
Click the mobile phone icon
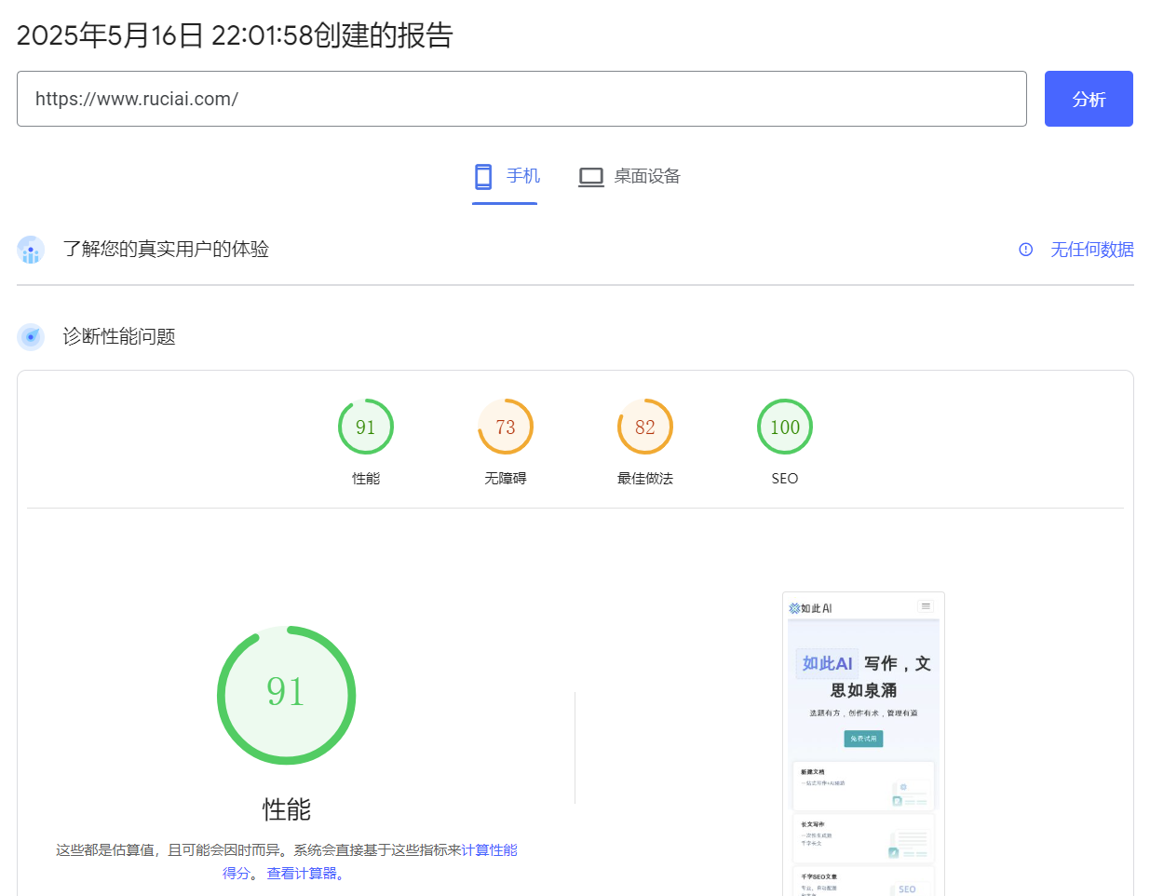483,176
